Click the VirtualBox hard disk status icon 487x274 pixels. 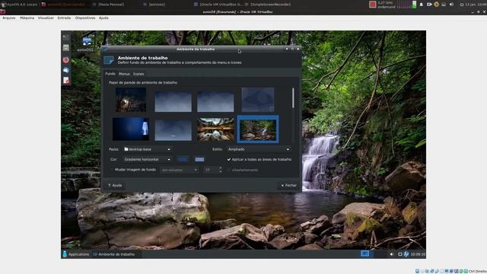pos(417,271)
